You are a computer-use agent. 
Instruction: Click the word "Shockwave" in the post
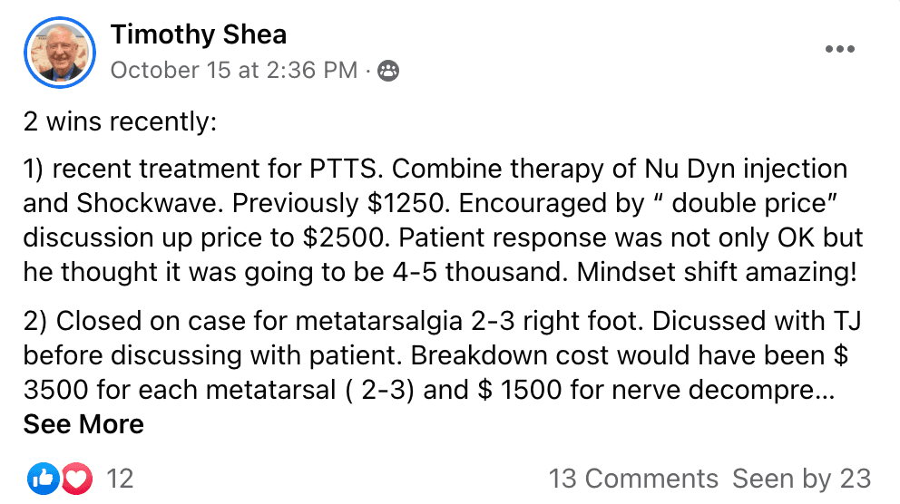149,204
